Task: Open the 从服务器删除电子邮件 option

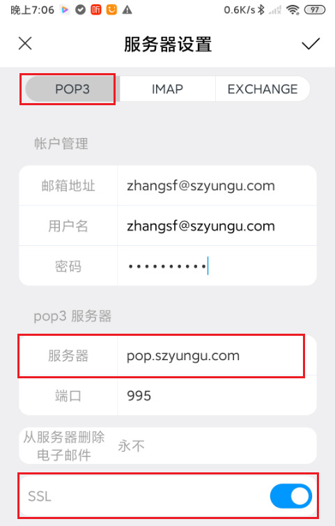Action: (168, 446)
